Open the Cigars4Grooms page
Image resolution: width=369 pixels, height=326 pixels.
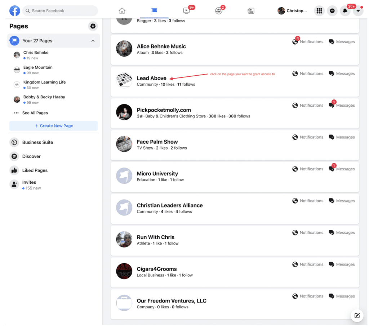coord(157,269)
